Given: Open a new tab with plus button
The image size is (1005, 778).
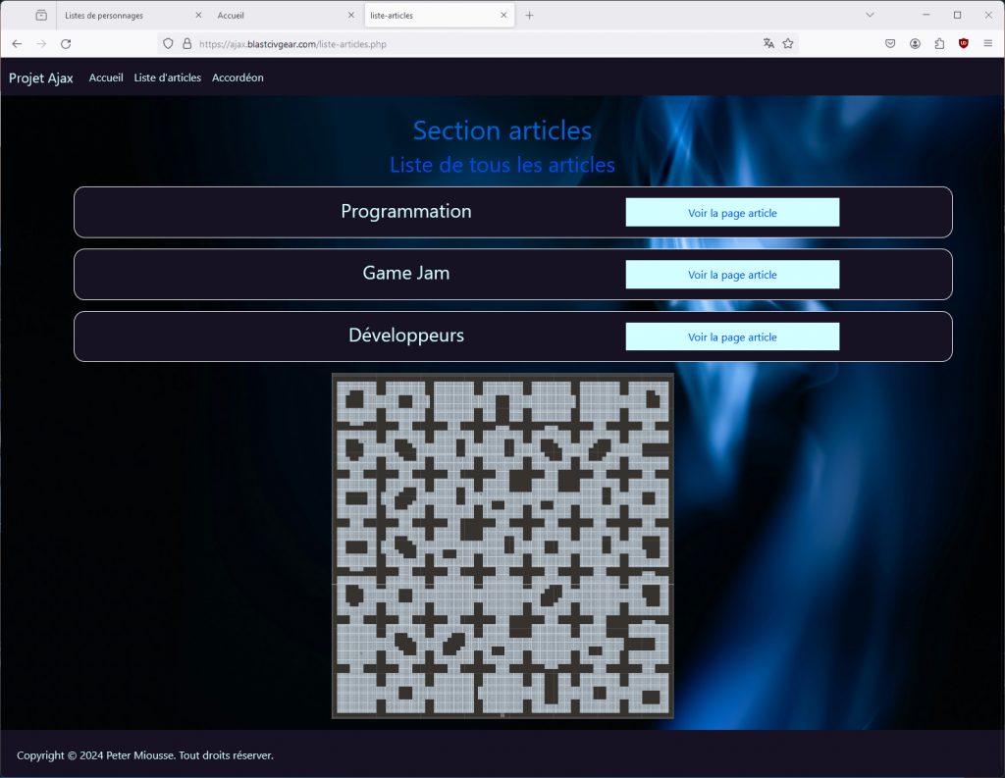Looking at the screenshot, I should [530, 15].
